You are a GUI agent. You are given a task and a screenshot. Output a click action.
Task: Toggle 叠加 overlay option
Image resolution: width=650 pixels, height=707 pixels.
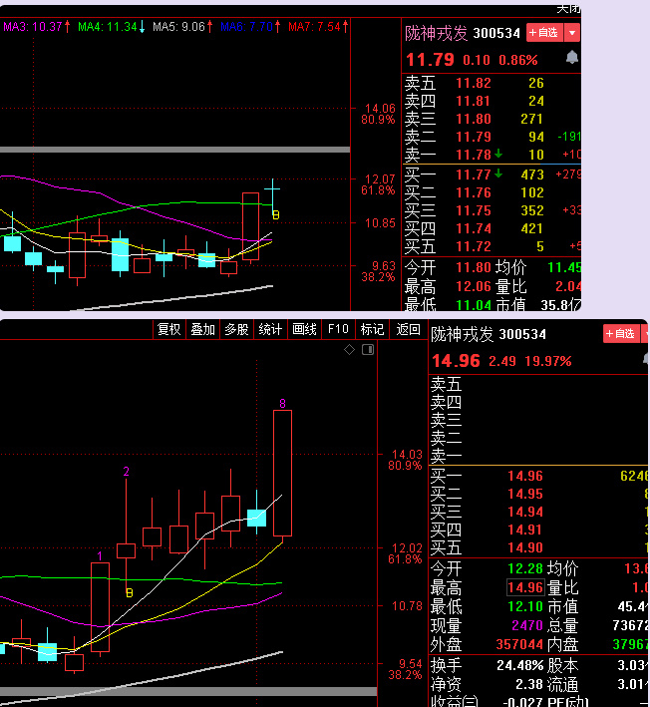(202, 330)
